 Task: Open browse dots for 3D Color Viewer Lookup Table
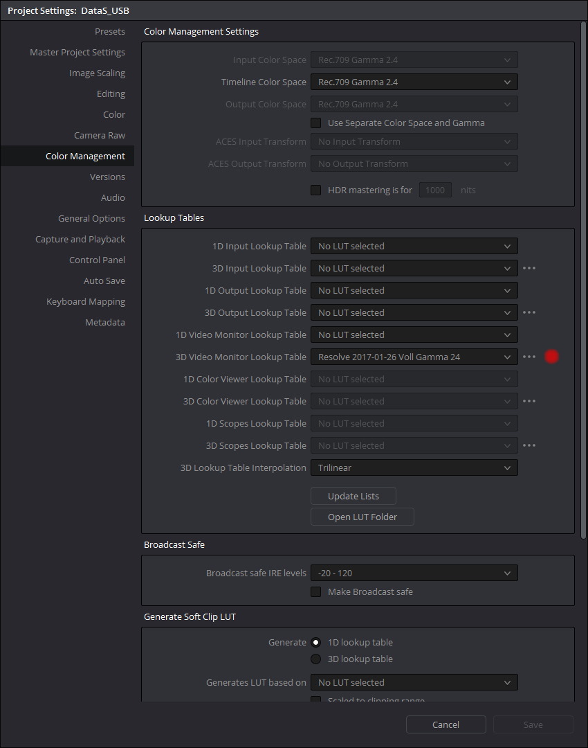[x=529, y=401]
